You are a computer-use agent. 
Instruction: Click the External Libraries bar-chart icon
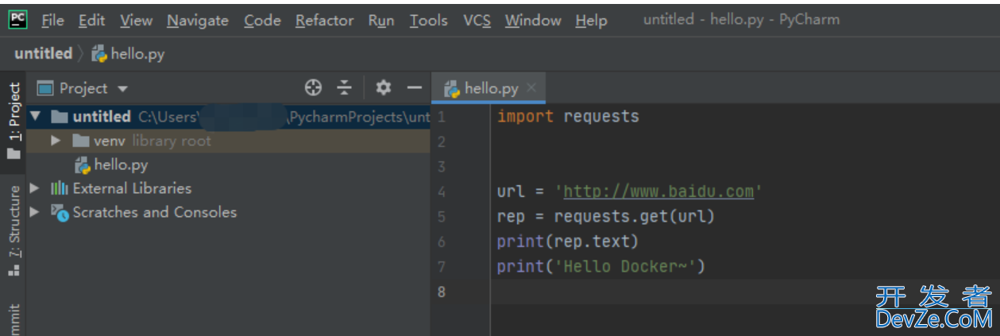(60, 188)
